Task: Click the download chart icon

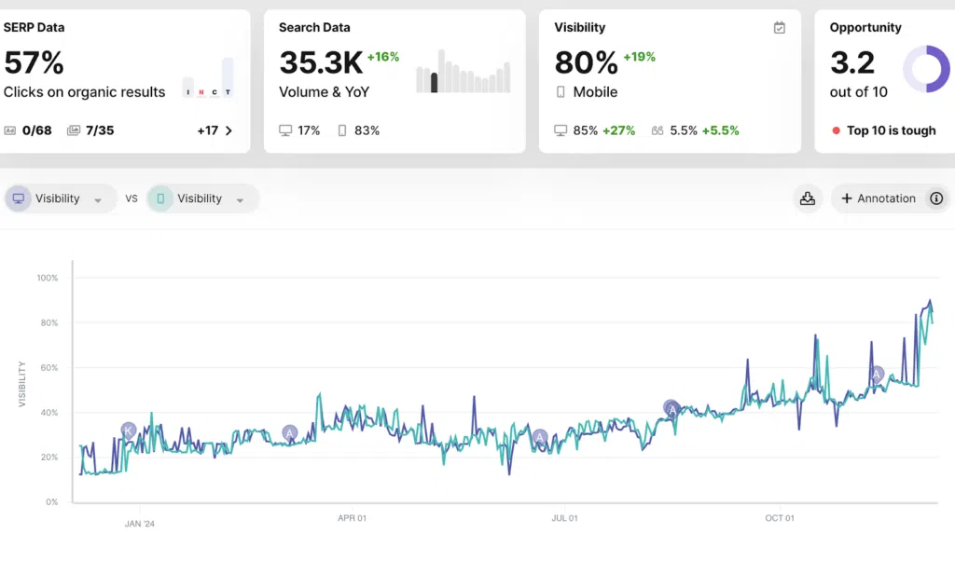Action: point(807,198)
